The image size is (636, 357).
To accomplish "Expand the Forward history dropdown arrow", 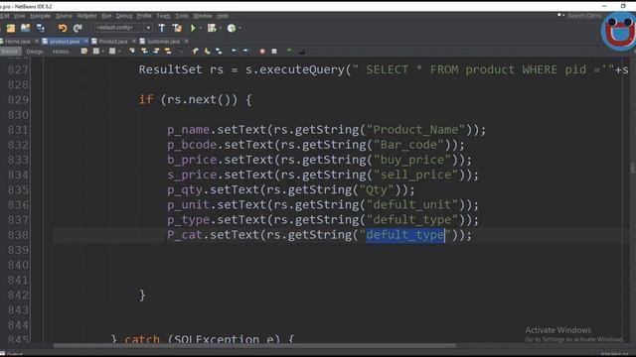I will pos(119,52).
